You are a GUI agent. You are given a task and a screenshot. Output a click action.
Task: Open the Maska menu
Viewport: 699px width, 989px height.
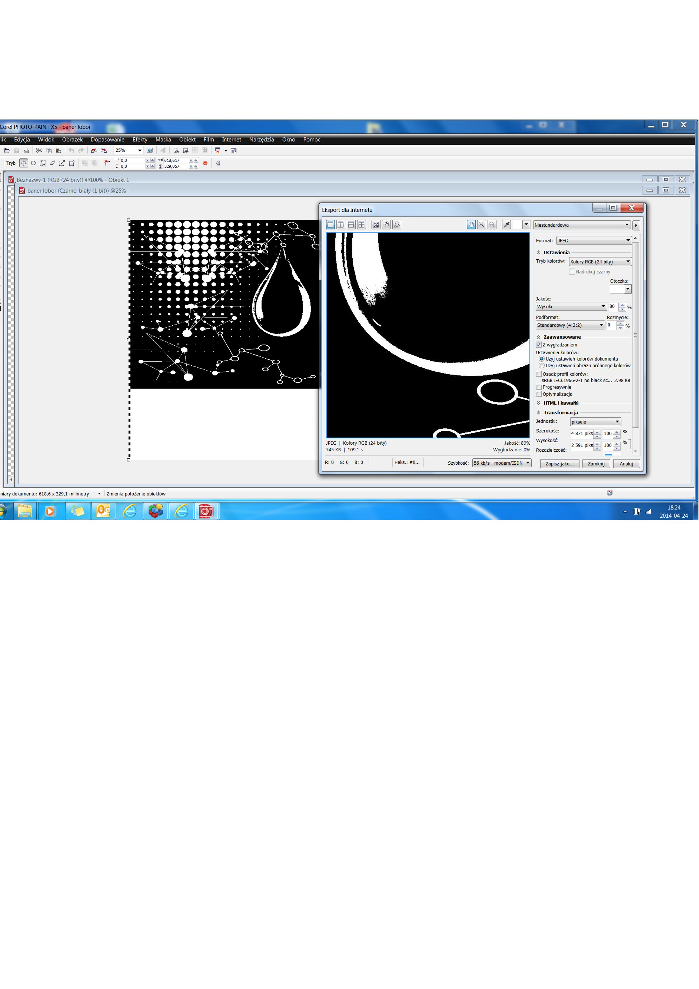163,140
